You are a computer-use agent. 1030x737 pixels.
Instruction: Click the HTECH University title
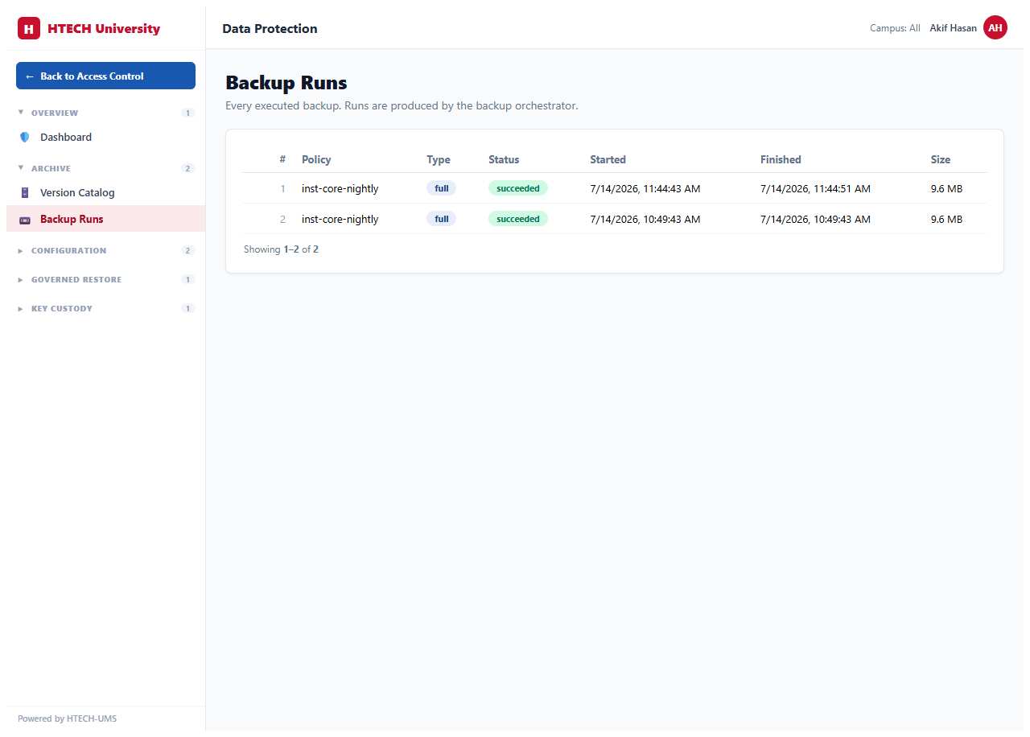(104, 29)
